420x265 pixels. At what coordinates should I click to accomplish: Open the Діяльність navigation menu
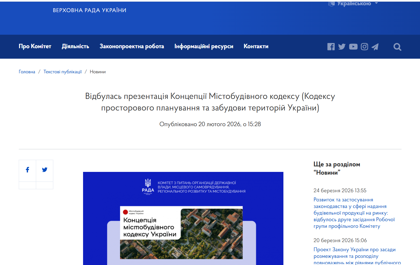click(x=76, y=46)
